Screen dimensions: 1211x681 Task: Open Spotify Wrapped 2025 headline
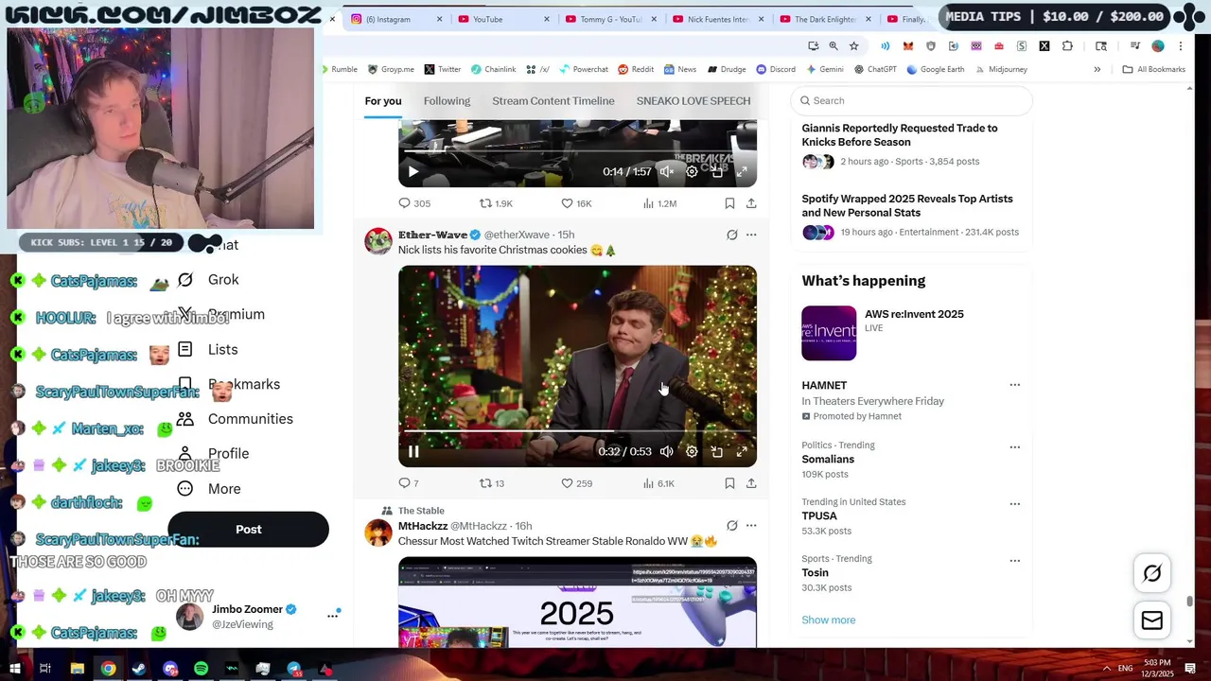pyautogui.click(x=907, y=205)
